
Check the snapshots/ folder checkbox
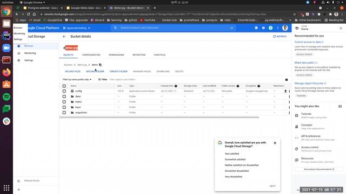pyautogui.click(x=64, y=113)
